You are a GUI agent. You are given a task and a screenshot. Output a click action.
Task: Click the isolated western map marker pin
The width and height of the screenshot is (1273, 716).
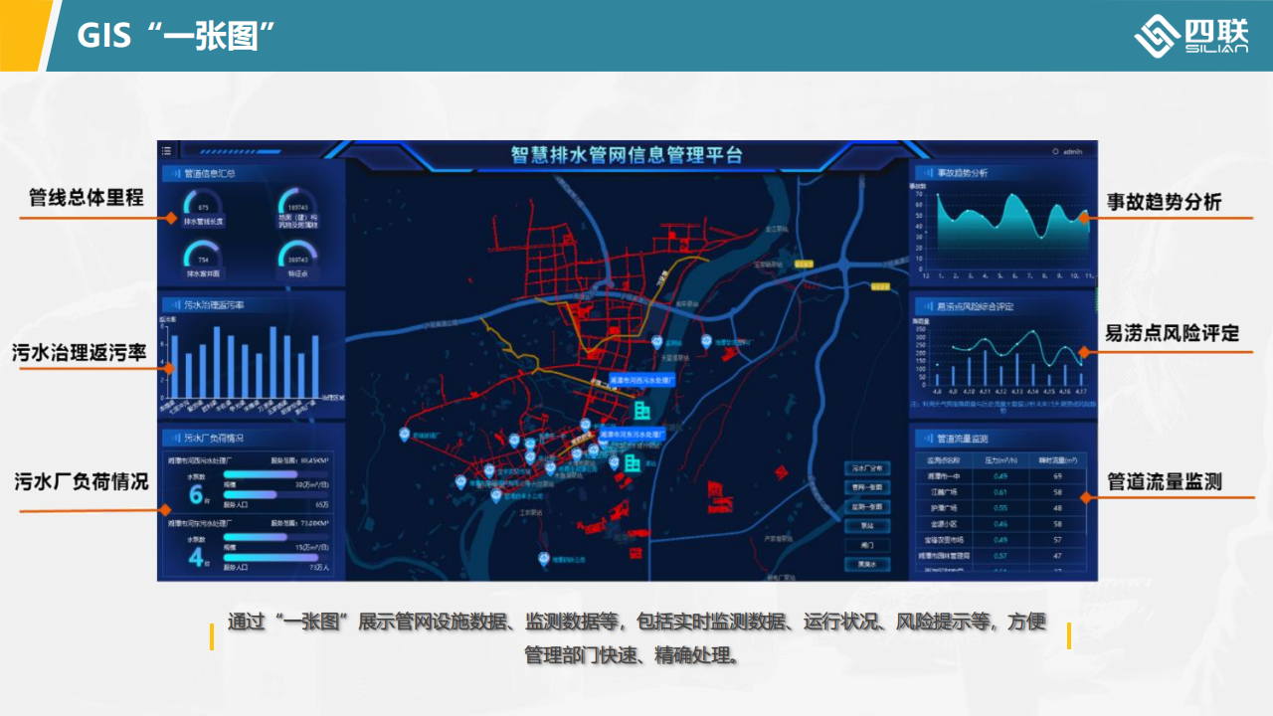coord(405,435)
